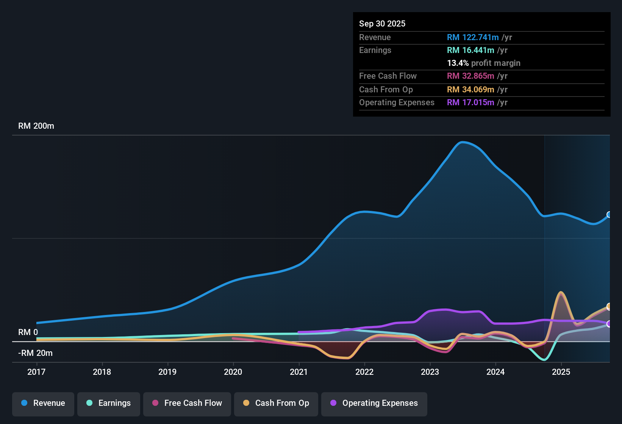
Task: Click the teal Earnings legend dot
Action: (x=89, y=403)
